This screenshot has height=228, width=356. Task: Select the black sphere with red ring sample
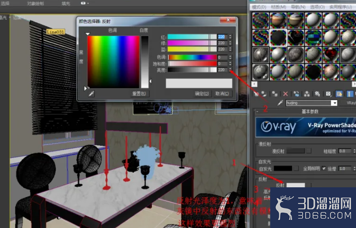pos(296,38)
